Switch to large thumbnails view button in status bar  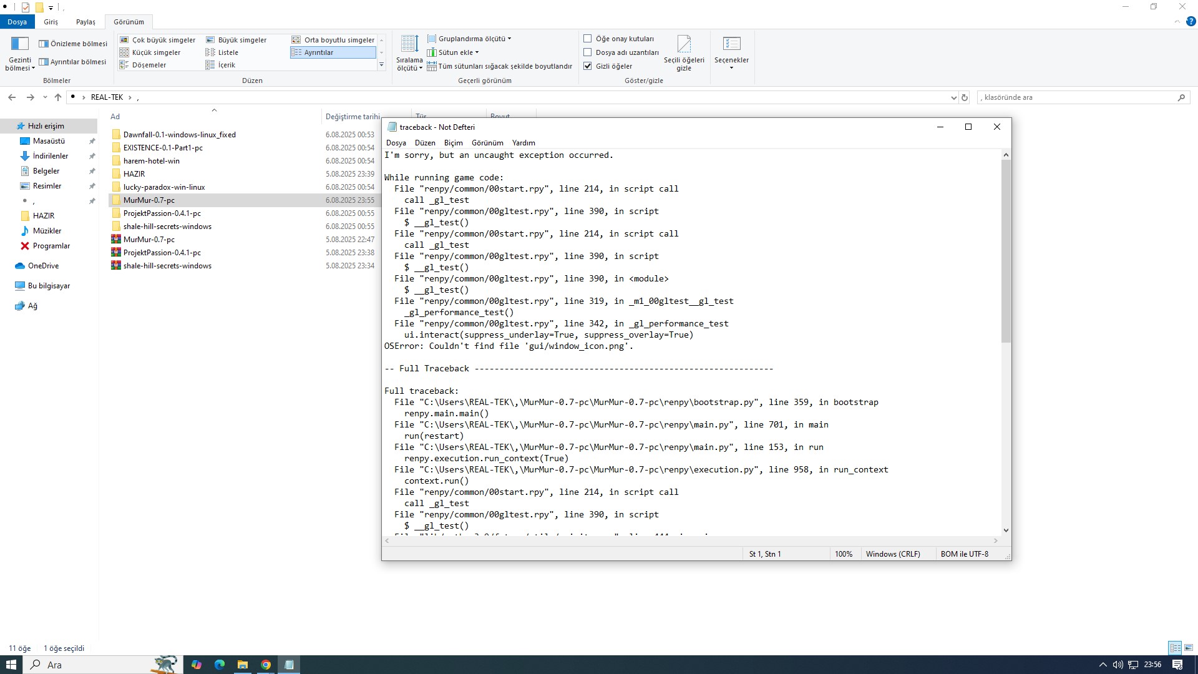tap(1189, 648)
